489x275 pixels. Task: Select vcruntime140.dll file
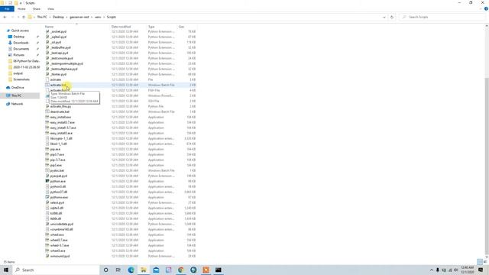point(61,229)
